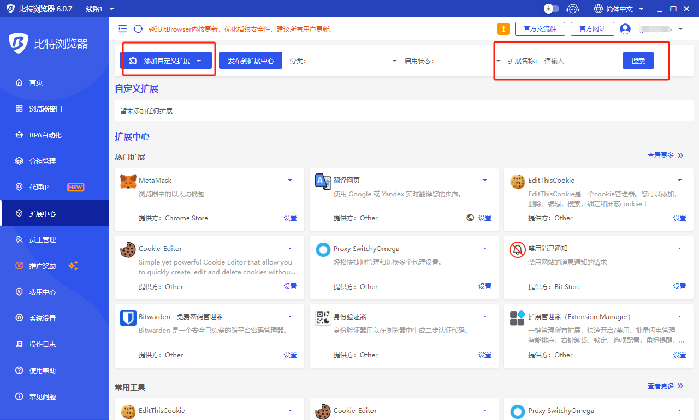
Task: Click the 发布到扩展中心 button
Action: click(x=251, y=61)
